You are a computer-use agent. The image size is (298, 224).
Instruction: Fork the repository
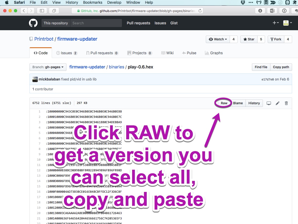click(x=276, y=39)
